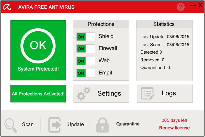Click the Update arrow document icon
The height and width of the screenshot is (137, 205).
point(55,125)
